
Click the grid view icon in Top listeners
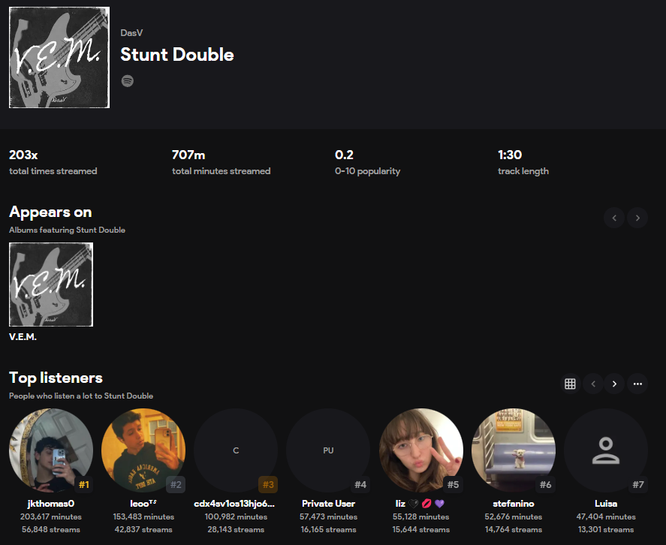coord(570,384)
